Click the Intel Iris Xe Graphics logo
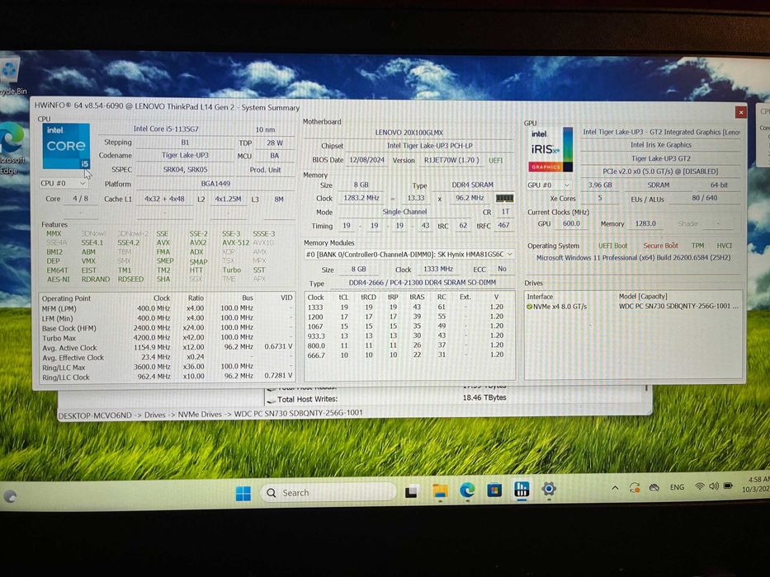This screenshot has height=577, width=770. click(551, 150)
